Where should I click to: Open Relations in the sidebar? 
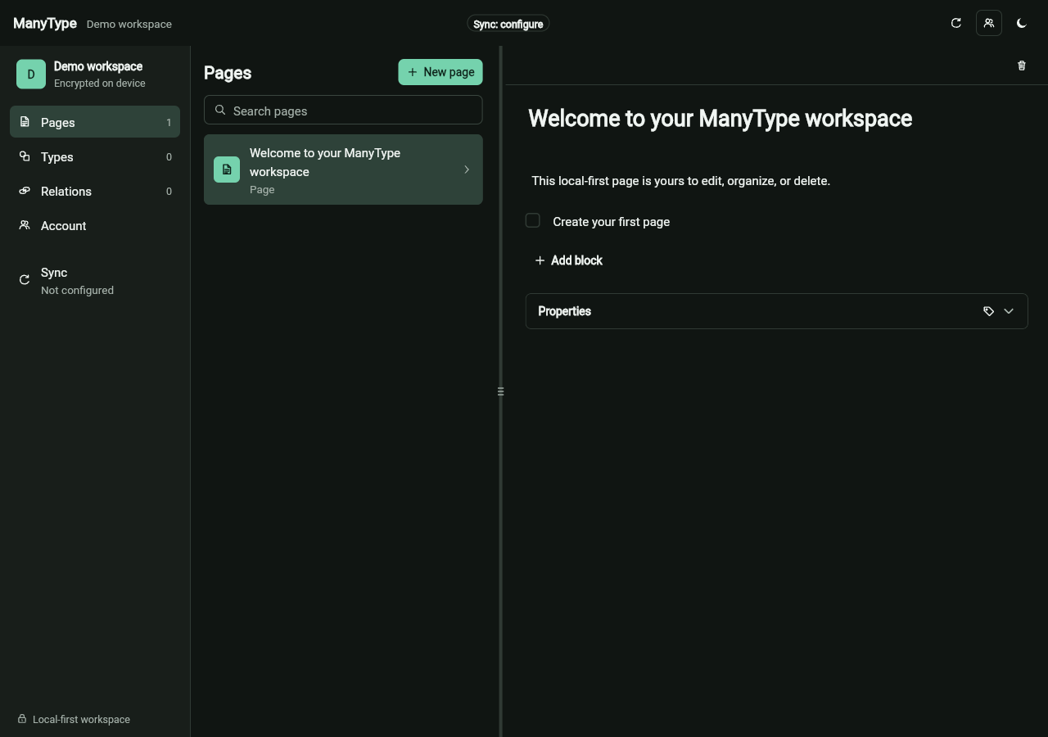95,191
